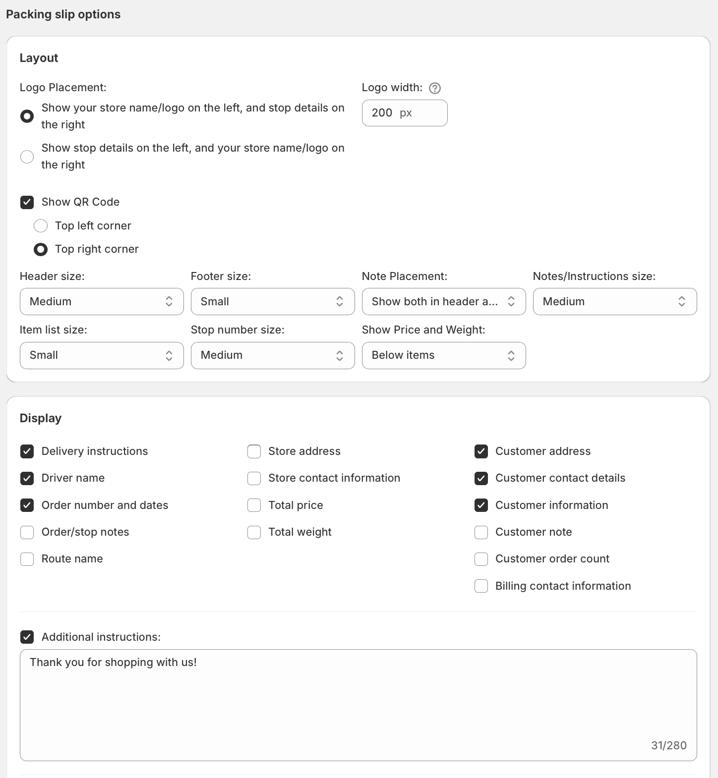718x778 pixels.
Task: Open the Header size dropdown
Action: (x=102, y=302)
